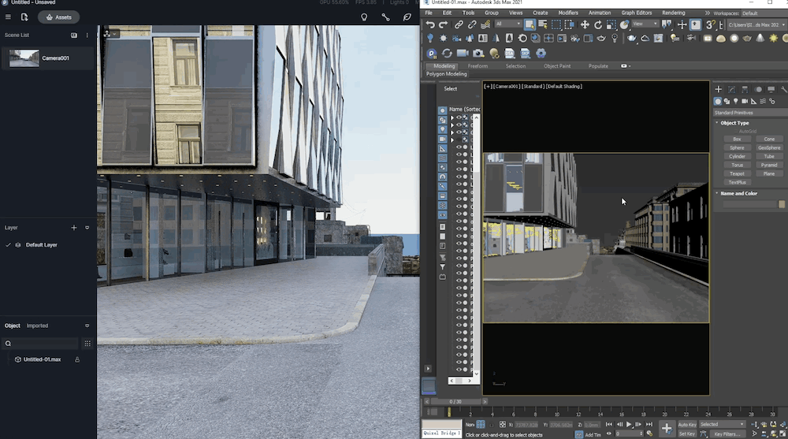Open the Modify tab in Command Panel

732,90
